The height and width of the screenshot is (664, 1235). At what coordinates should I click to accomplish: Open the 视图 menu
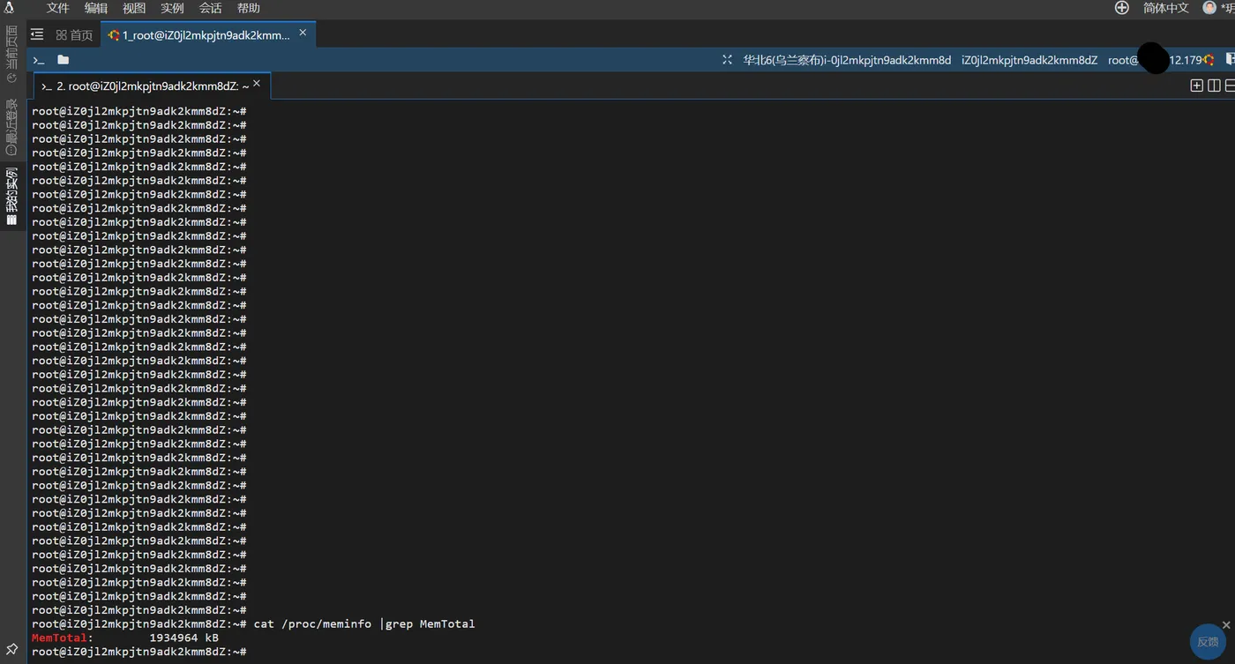134,8
